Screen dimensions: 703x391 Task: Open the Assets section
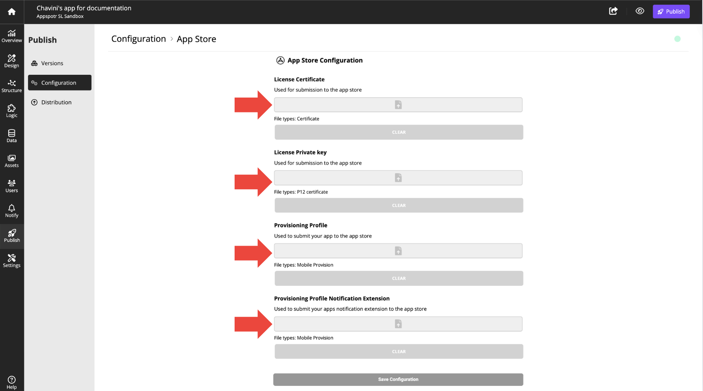[x=12, y=161]
